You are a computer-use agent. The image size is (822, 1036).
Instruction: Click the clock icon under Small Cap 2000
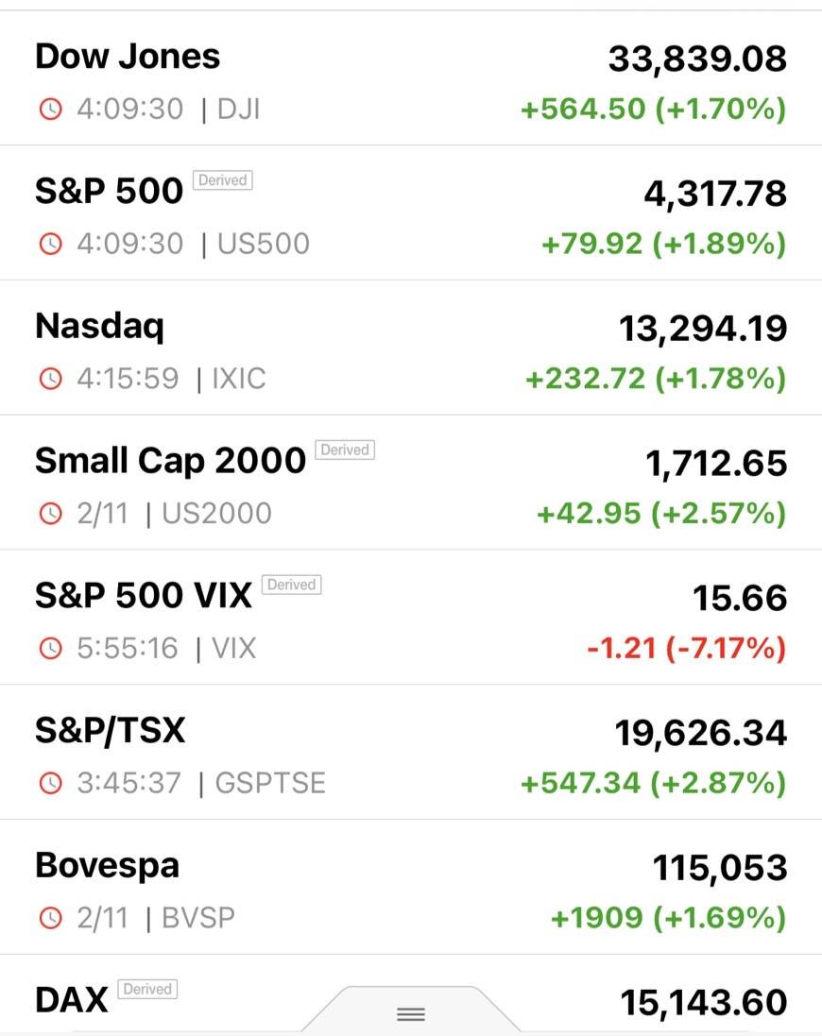coord(50,515)
